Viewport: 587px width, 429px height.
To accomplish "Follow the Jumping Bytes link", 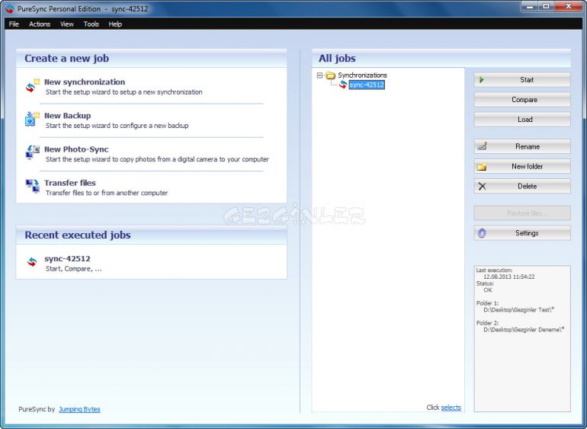I will pyautogui.click(x=79, y=409).
